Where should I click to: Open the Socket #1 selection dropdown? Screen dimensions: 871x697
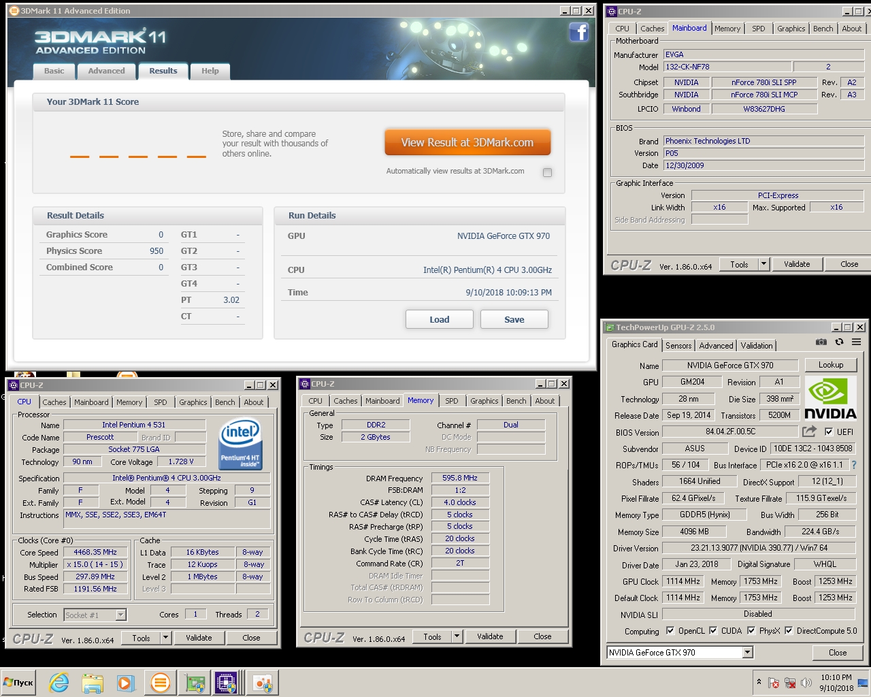point(120,615)
